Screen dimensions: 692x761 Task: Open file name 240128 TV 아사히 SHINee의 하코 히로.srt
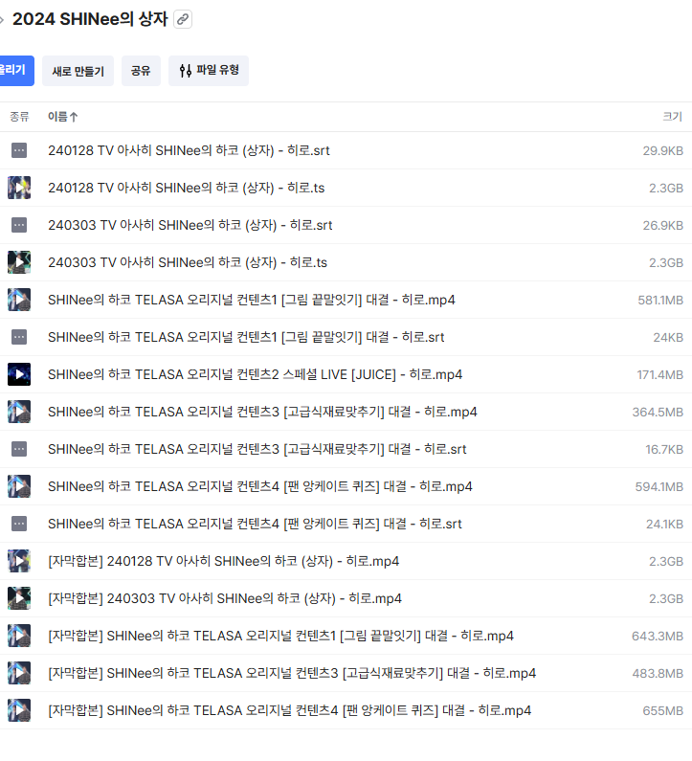click(189, 150)
